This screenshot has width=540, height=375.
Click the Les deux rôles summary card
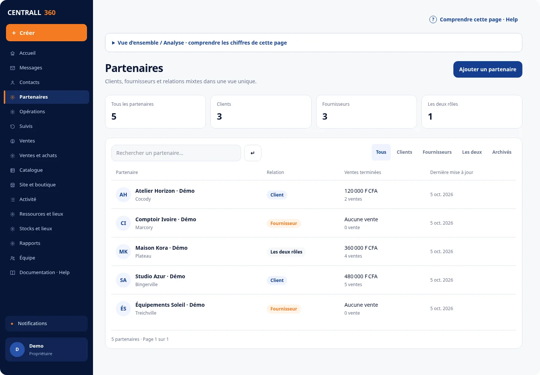click(472, 112)
